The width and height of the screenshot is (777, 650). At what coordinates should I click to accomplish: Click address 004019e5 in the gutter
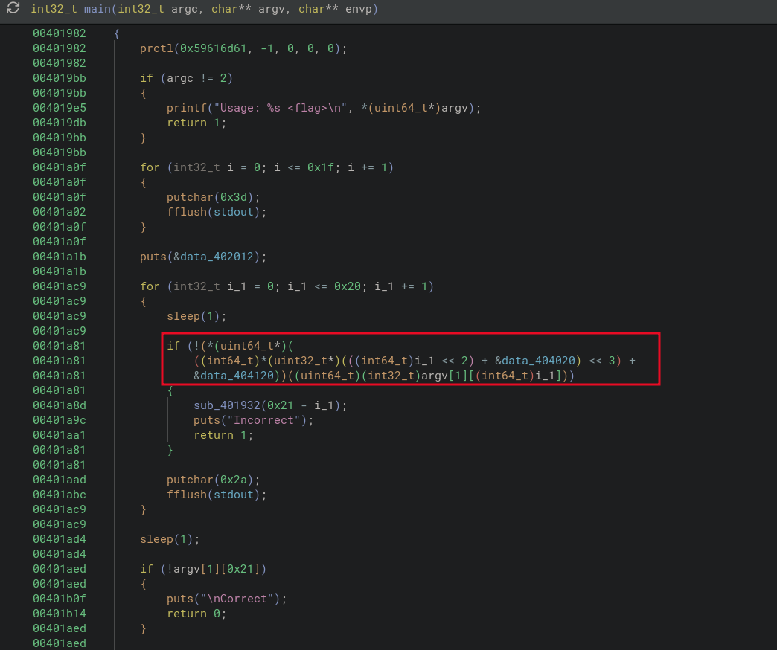pos(59,108)
